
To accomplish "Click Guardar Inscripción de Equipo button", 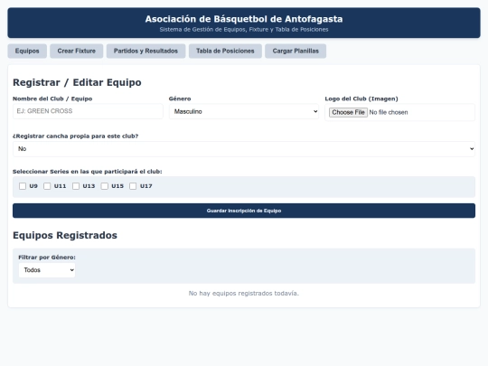I will [x=244, y=211].
